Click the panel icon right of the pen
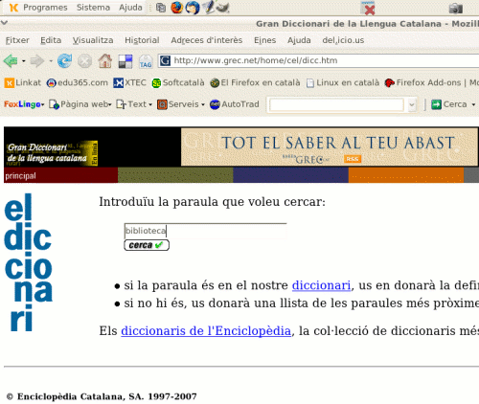479x404 pixels. pos(222,8)
